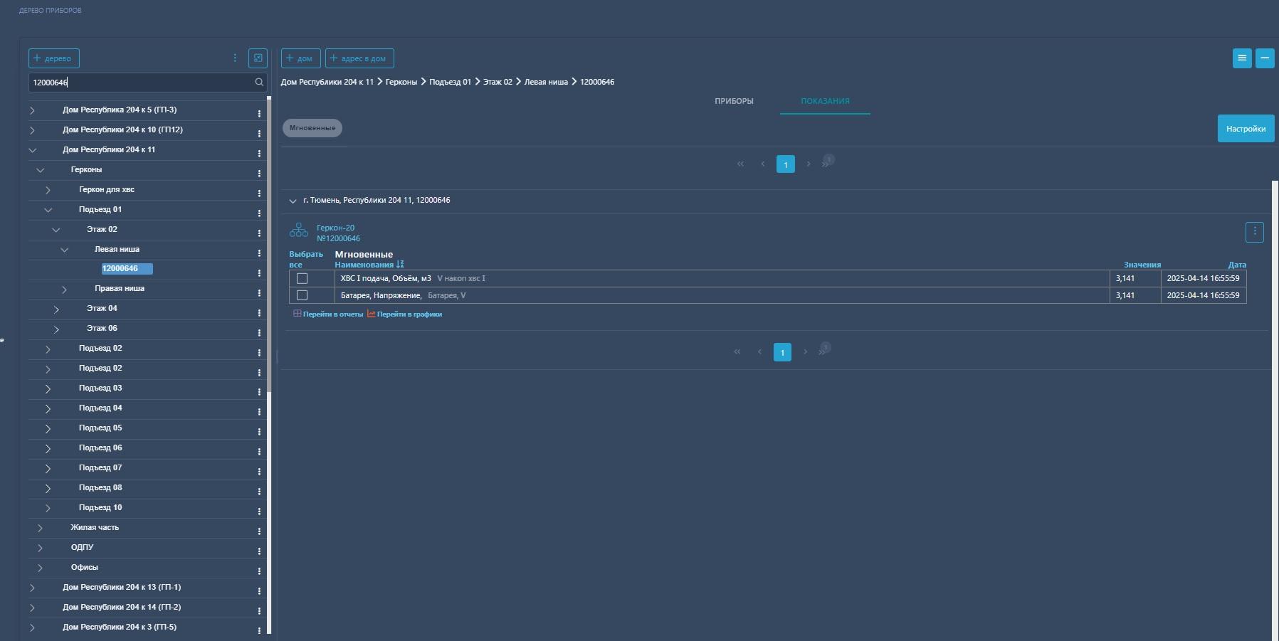Sort by Наименования sort icon
The image size is (1279, 641).
400,265
